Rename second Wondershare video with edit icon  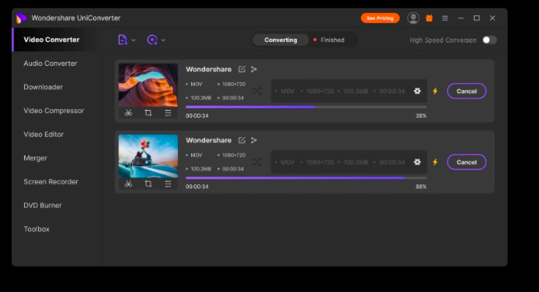(242, 140)
